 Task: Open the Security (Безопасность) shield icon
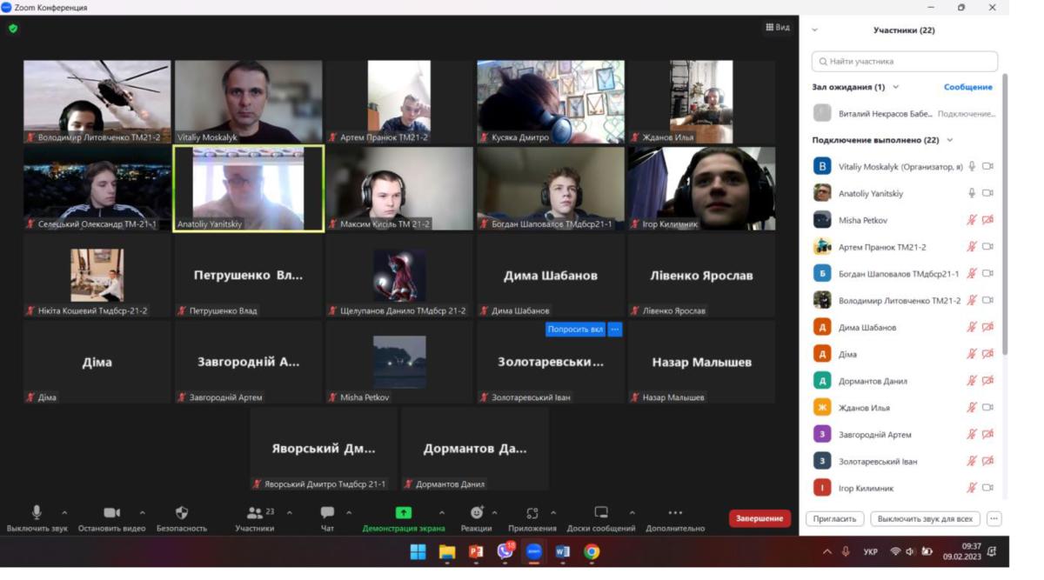181,513
